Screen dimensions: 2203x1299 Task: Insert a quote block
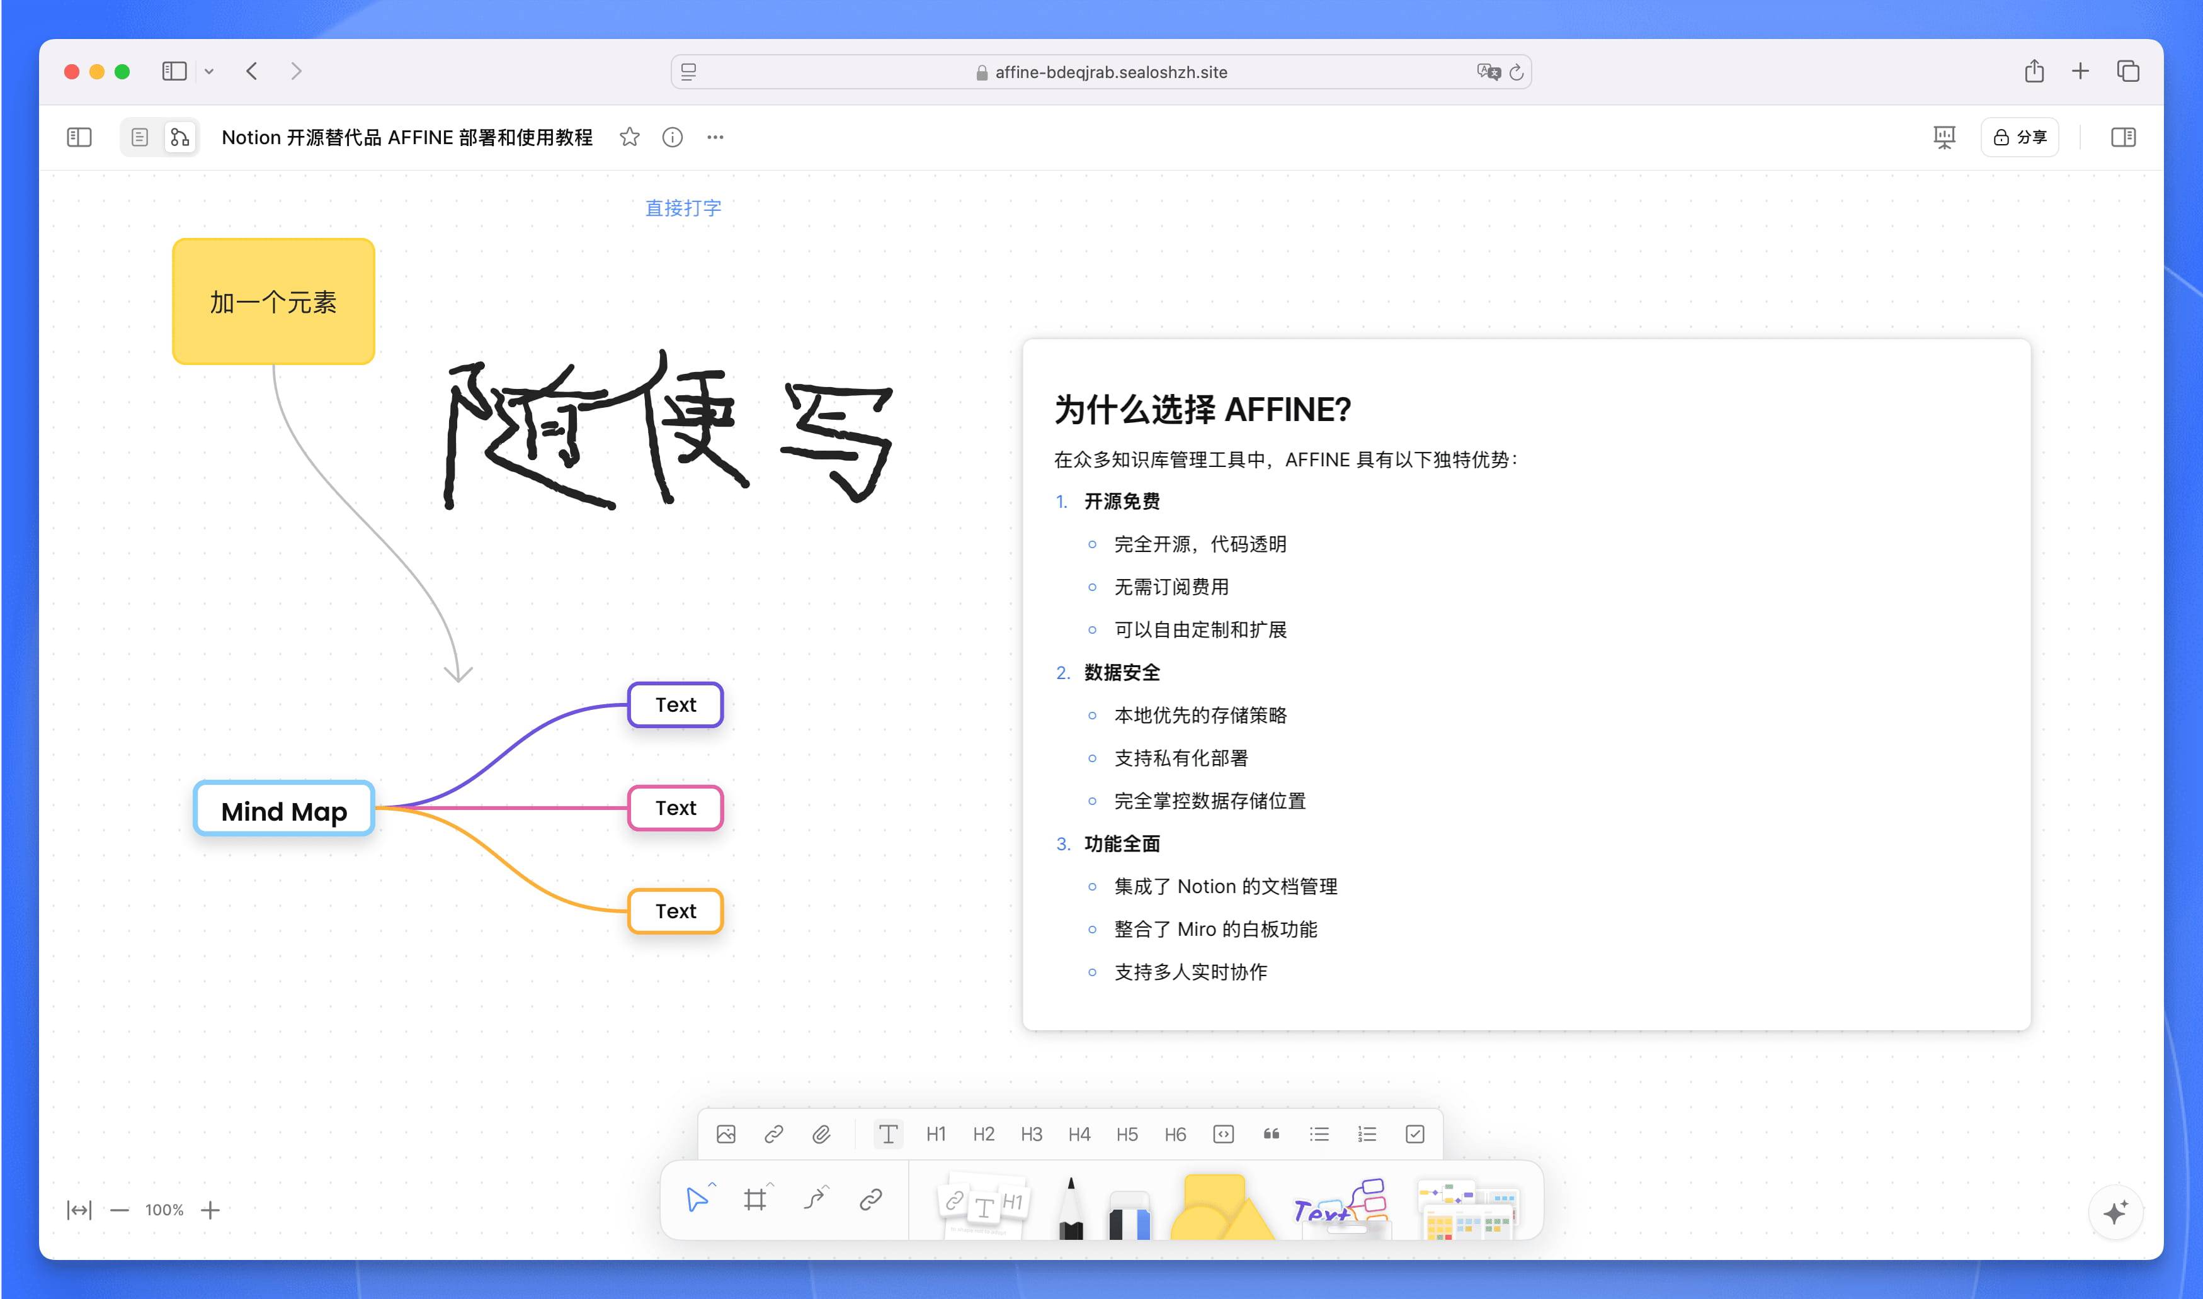(x=1271, y=1135)
